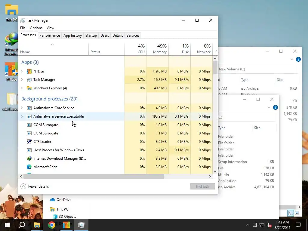Image resolution: width=308 pixels, height=231 pixels.
Task: Click the muted volume tray icon
Action: [x=269, y=225]
